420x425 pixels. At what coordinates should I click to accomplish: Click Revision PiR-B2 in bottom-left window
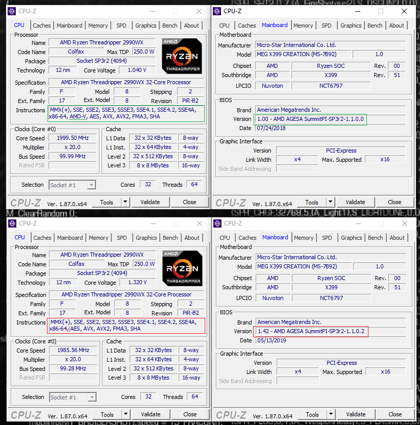pyautogui.click(x=191, y=313)
